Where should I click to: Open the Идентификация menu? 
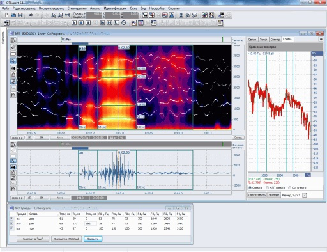coord(115,8)
